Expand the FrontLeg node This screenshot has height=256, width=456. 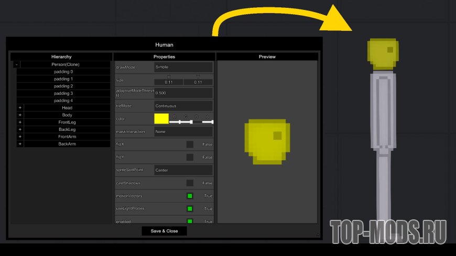(x=20, y=123)
